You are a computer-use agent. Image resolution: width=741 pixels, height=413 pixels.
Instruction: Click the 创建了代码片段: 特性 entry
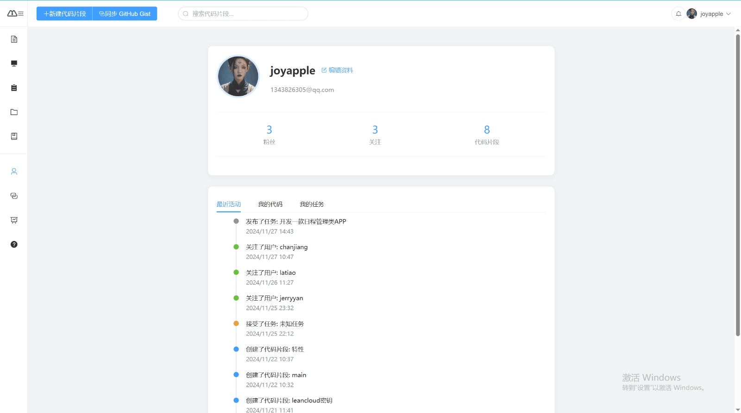(x=275, y=349)
